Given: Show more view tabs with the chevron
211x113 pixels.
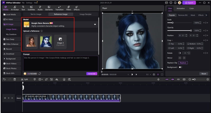Looking at the screenshot, I should tap(206, 15).
